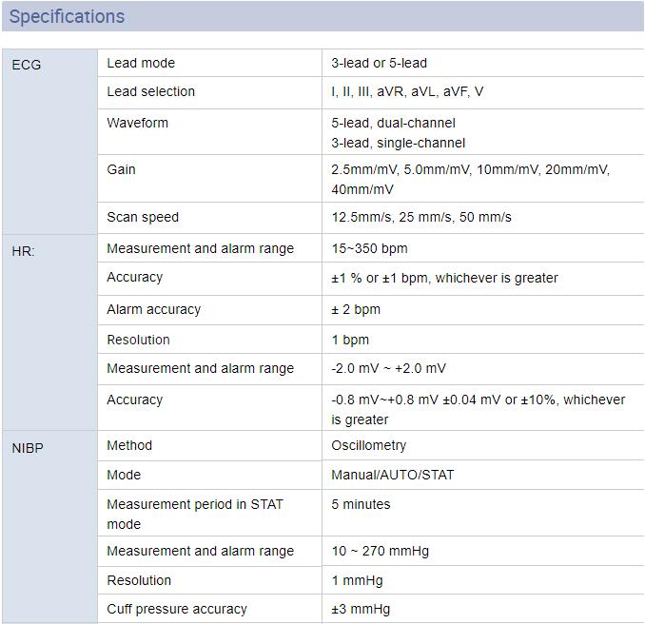Image resolution: width=645 pixels, height=624 pixels.
Task: Select the HR: category cell
Action: click(x=49, y=333)
